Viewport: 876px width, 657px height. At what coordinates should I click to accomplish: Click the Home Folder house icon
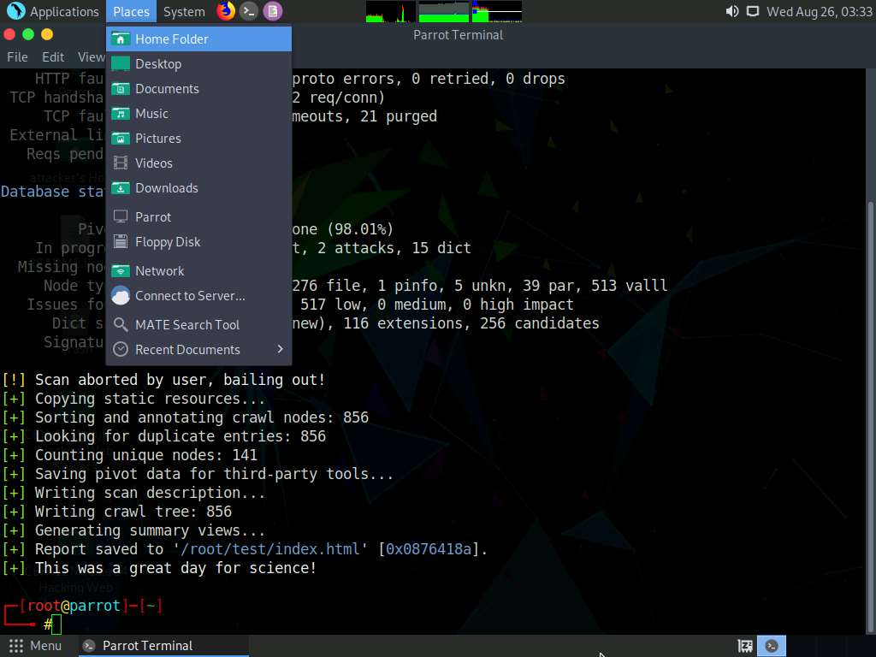(120, 39)
